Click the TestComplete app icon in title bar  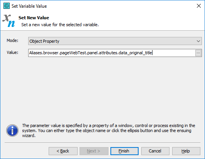[x=7, y=6]
